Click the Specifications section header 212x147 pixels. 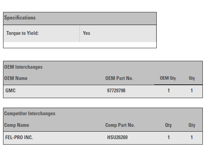pos(20,18)
